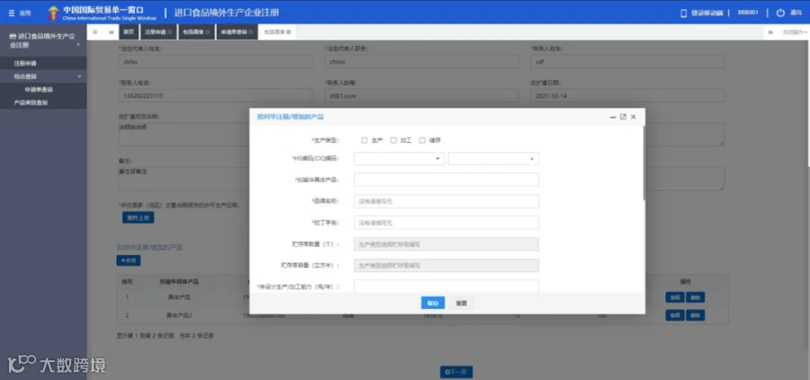810x380 pixels.
Task: Check the 生产 production type checkbox
Action: click(364, 140)
